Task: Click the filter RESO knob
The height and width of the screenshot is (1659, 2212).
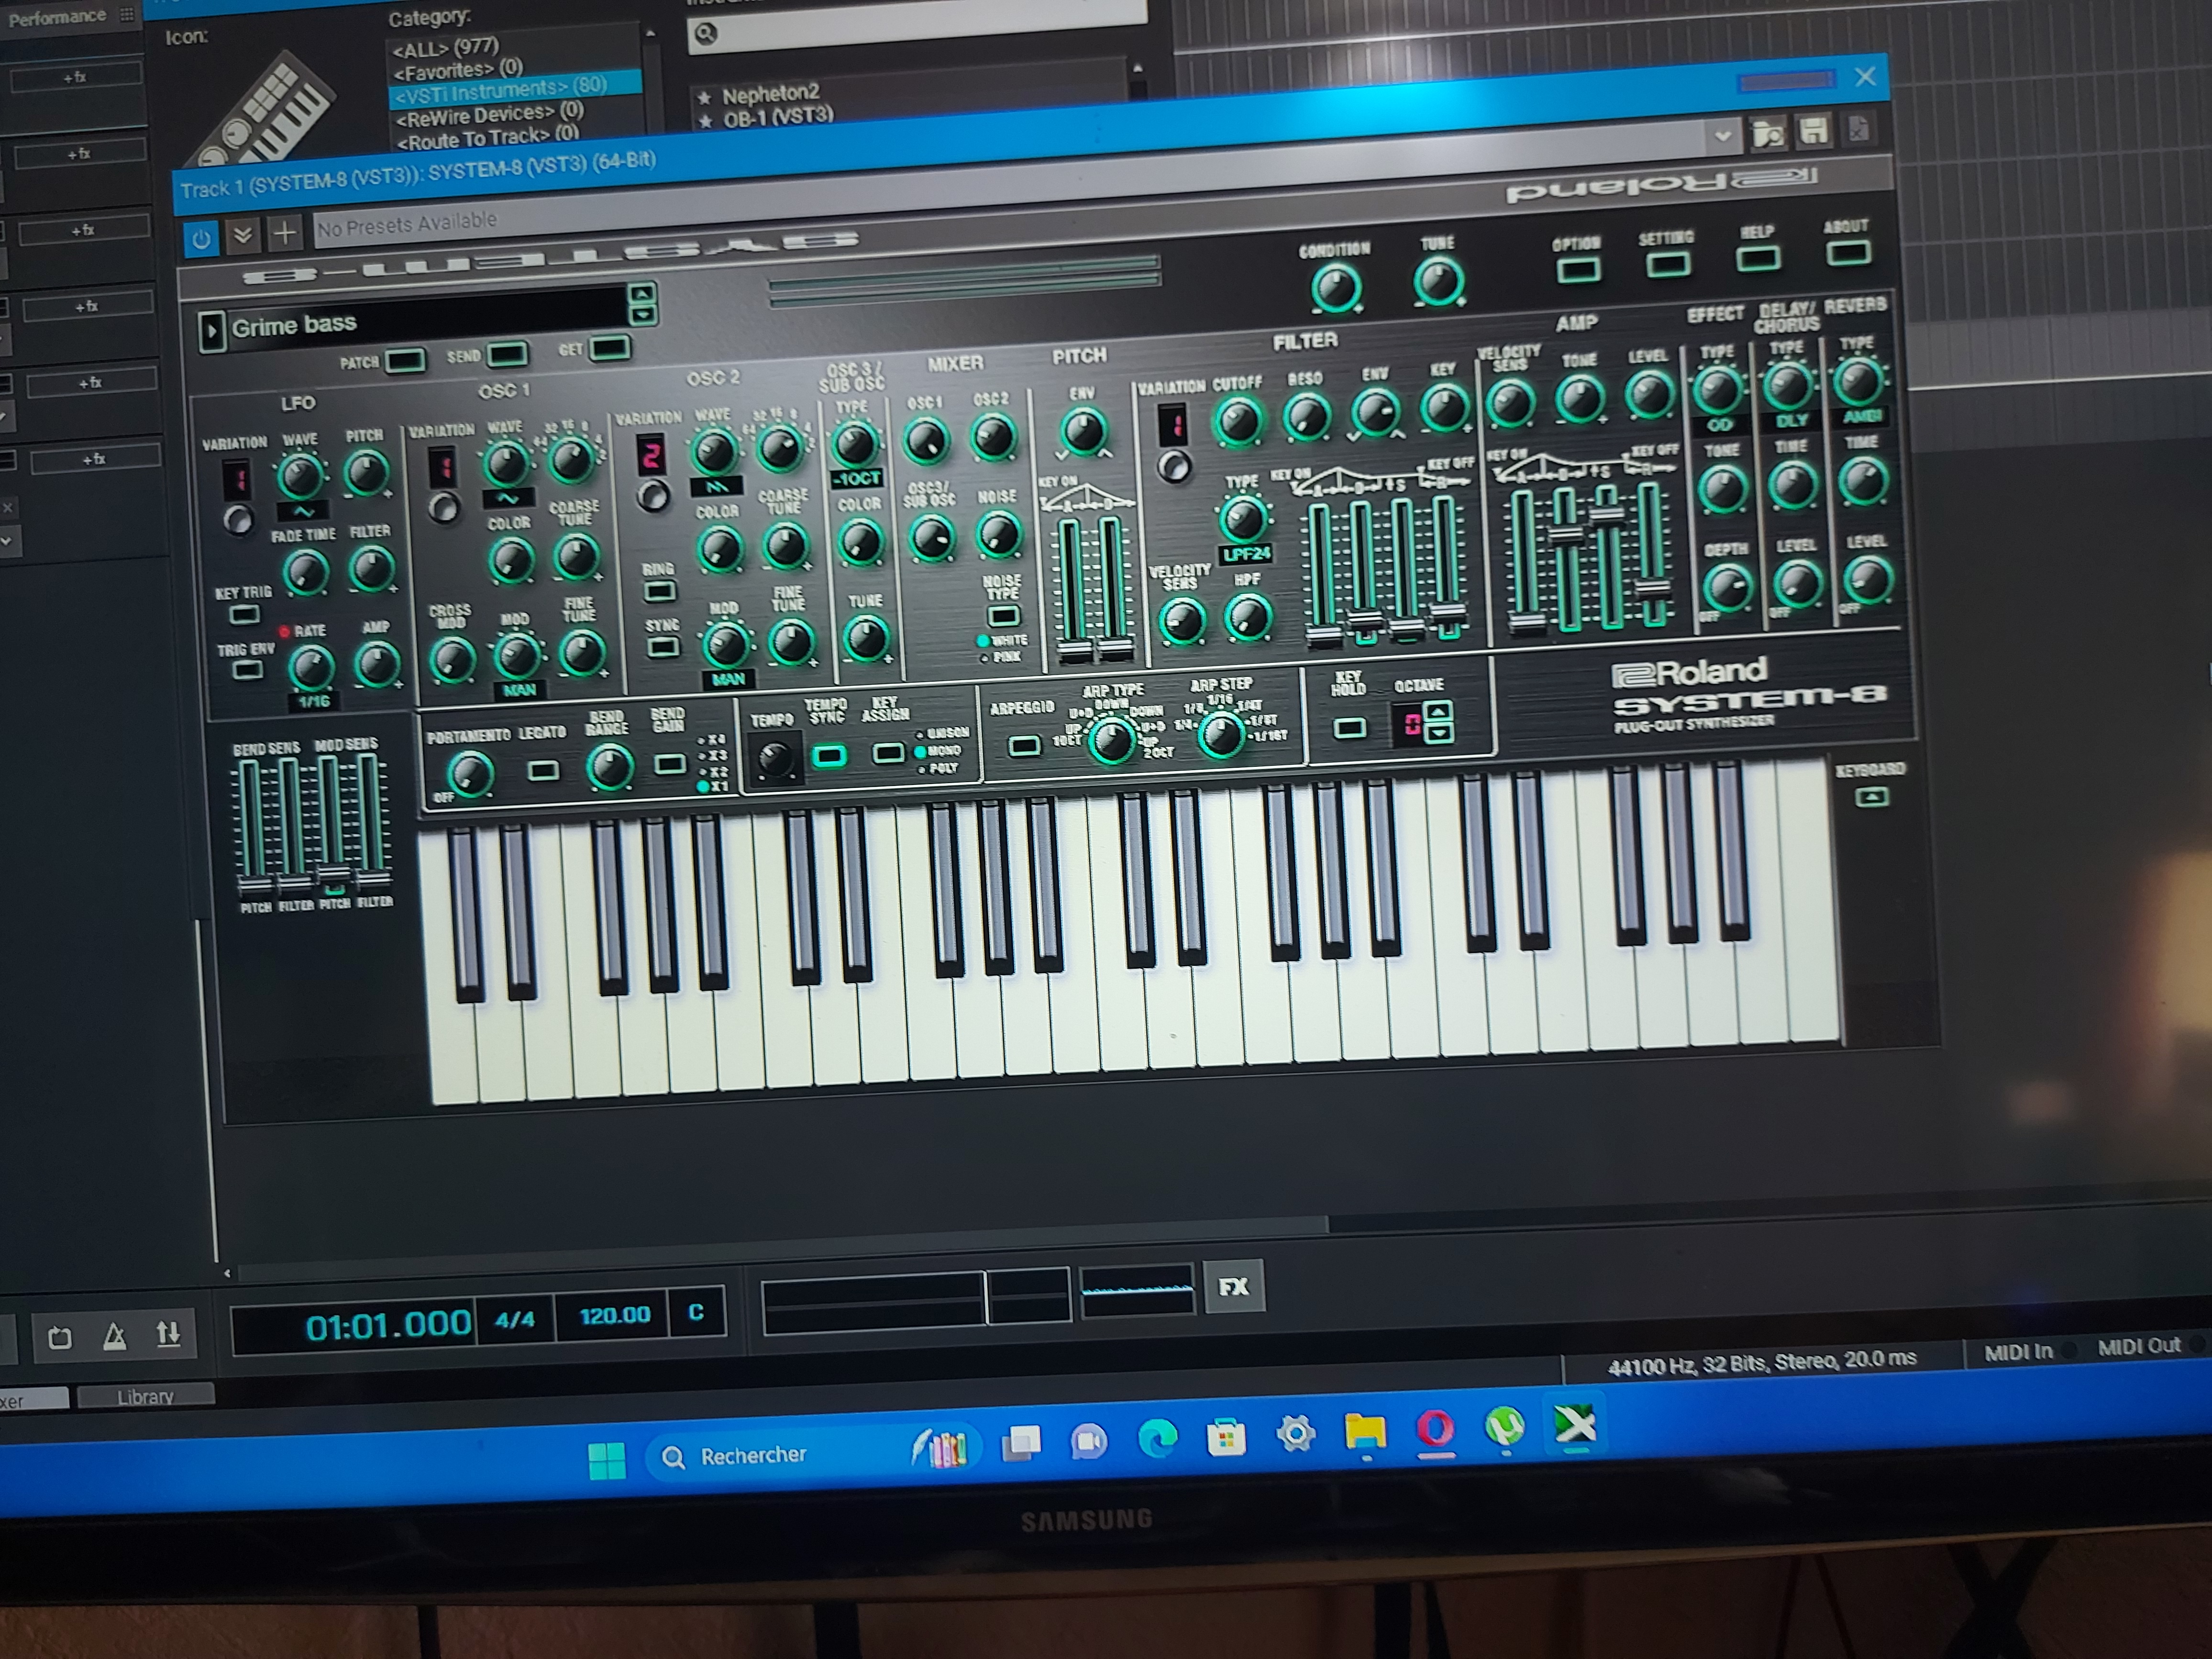Action: 1306,416
